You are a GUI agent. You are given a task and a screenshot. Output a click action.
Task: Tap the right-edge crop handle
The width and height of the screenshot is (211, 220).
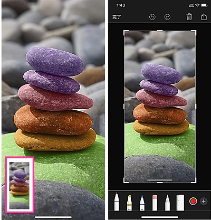click(x=196, y=107)
